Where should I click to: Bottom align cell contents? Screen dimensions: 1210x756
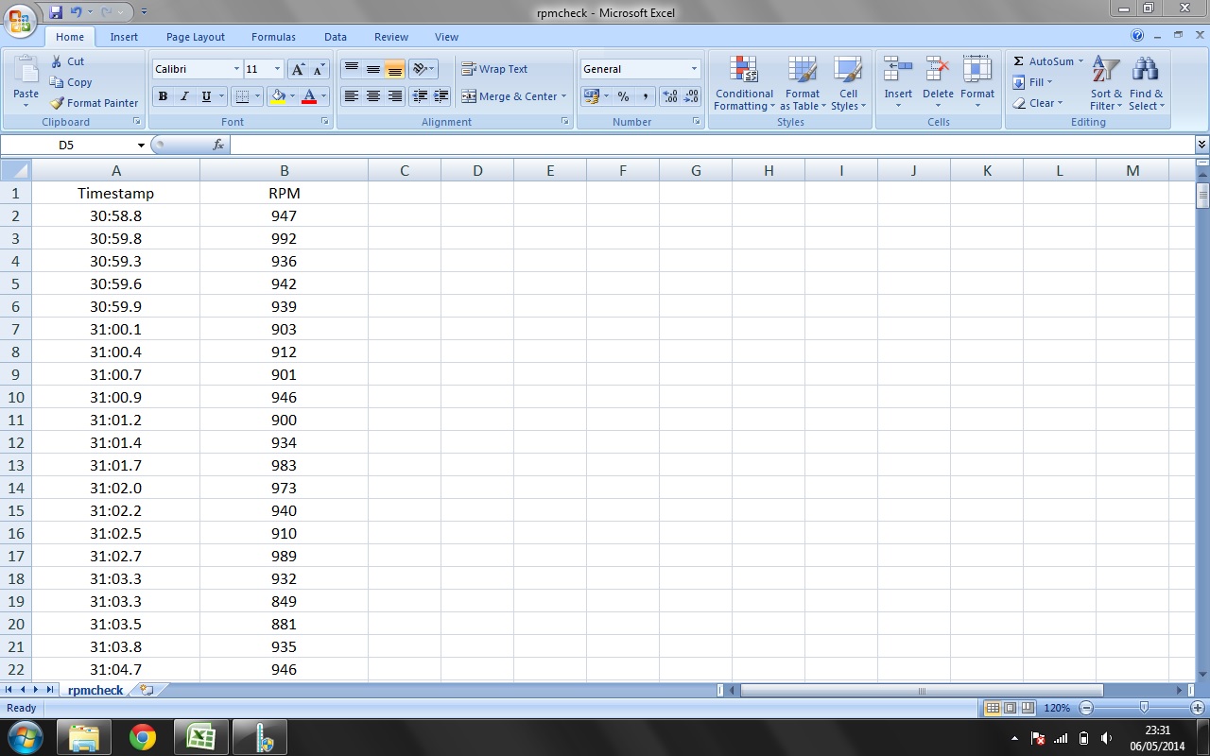tap(395, 69)
